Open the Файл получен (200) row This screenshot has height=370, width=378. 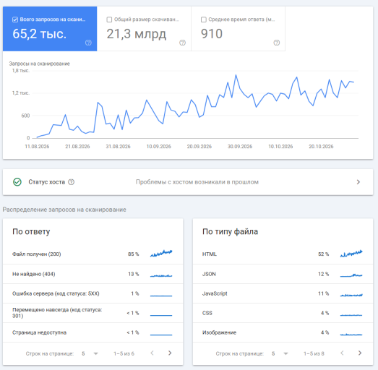pyautogui.click(x=93, y=254)
